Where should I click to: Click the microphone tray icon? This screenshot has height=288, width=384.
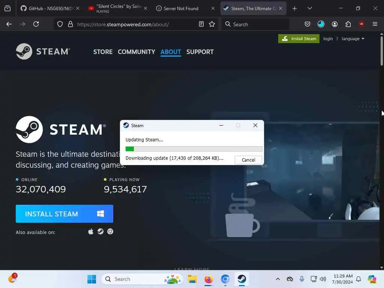pyautogui.click(x=302, y=279)
